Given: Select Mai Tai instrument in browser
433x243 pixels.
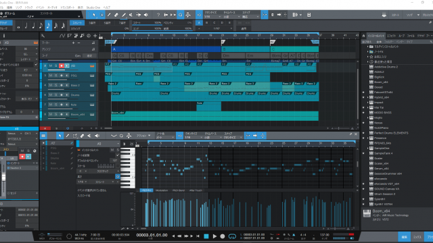Looking at the screenshot, I should [x=379, y=107].
